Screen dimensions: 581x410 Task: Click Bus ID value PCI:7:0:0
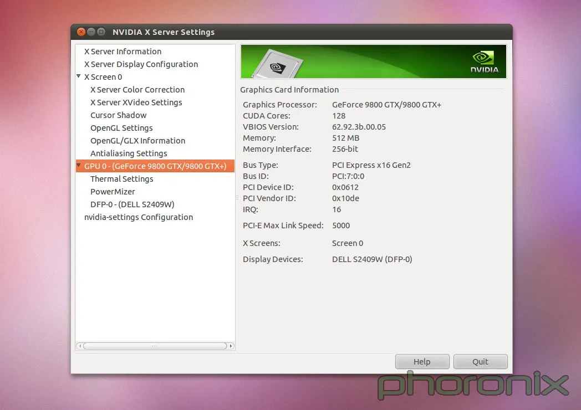tap(348, 176)
